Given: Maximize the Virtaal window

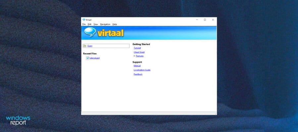Looking at the screenshot, I should [205, 20].
